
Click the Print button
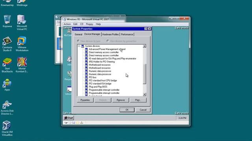(138, 100)
